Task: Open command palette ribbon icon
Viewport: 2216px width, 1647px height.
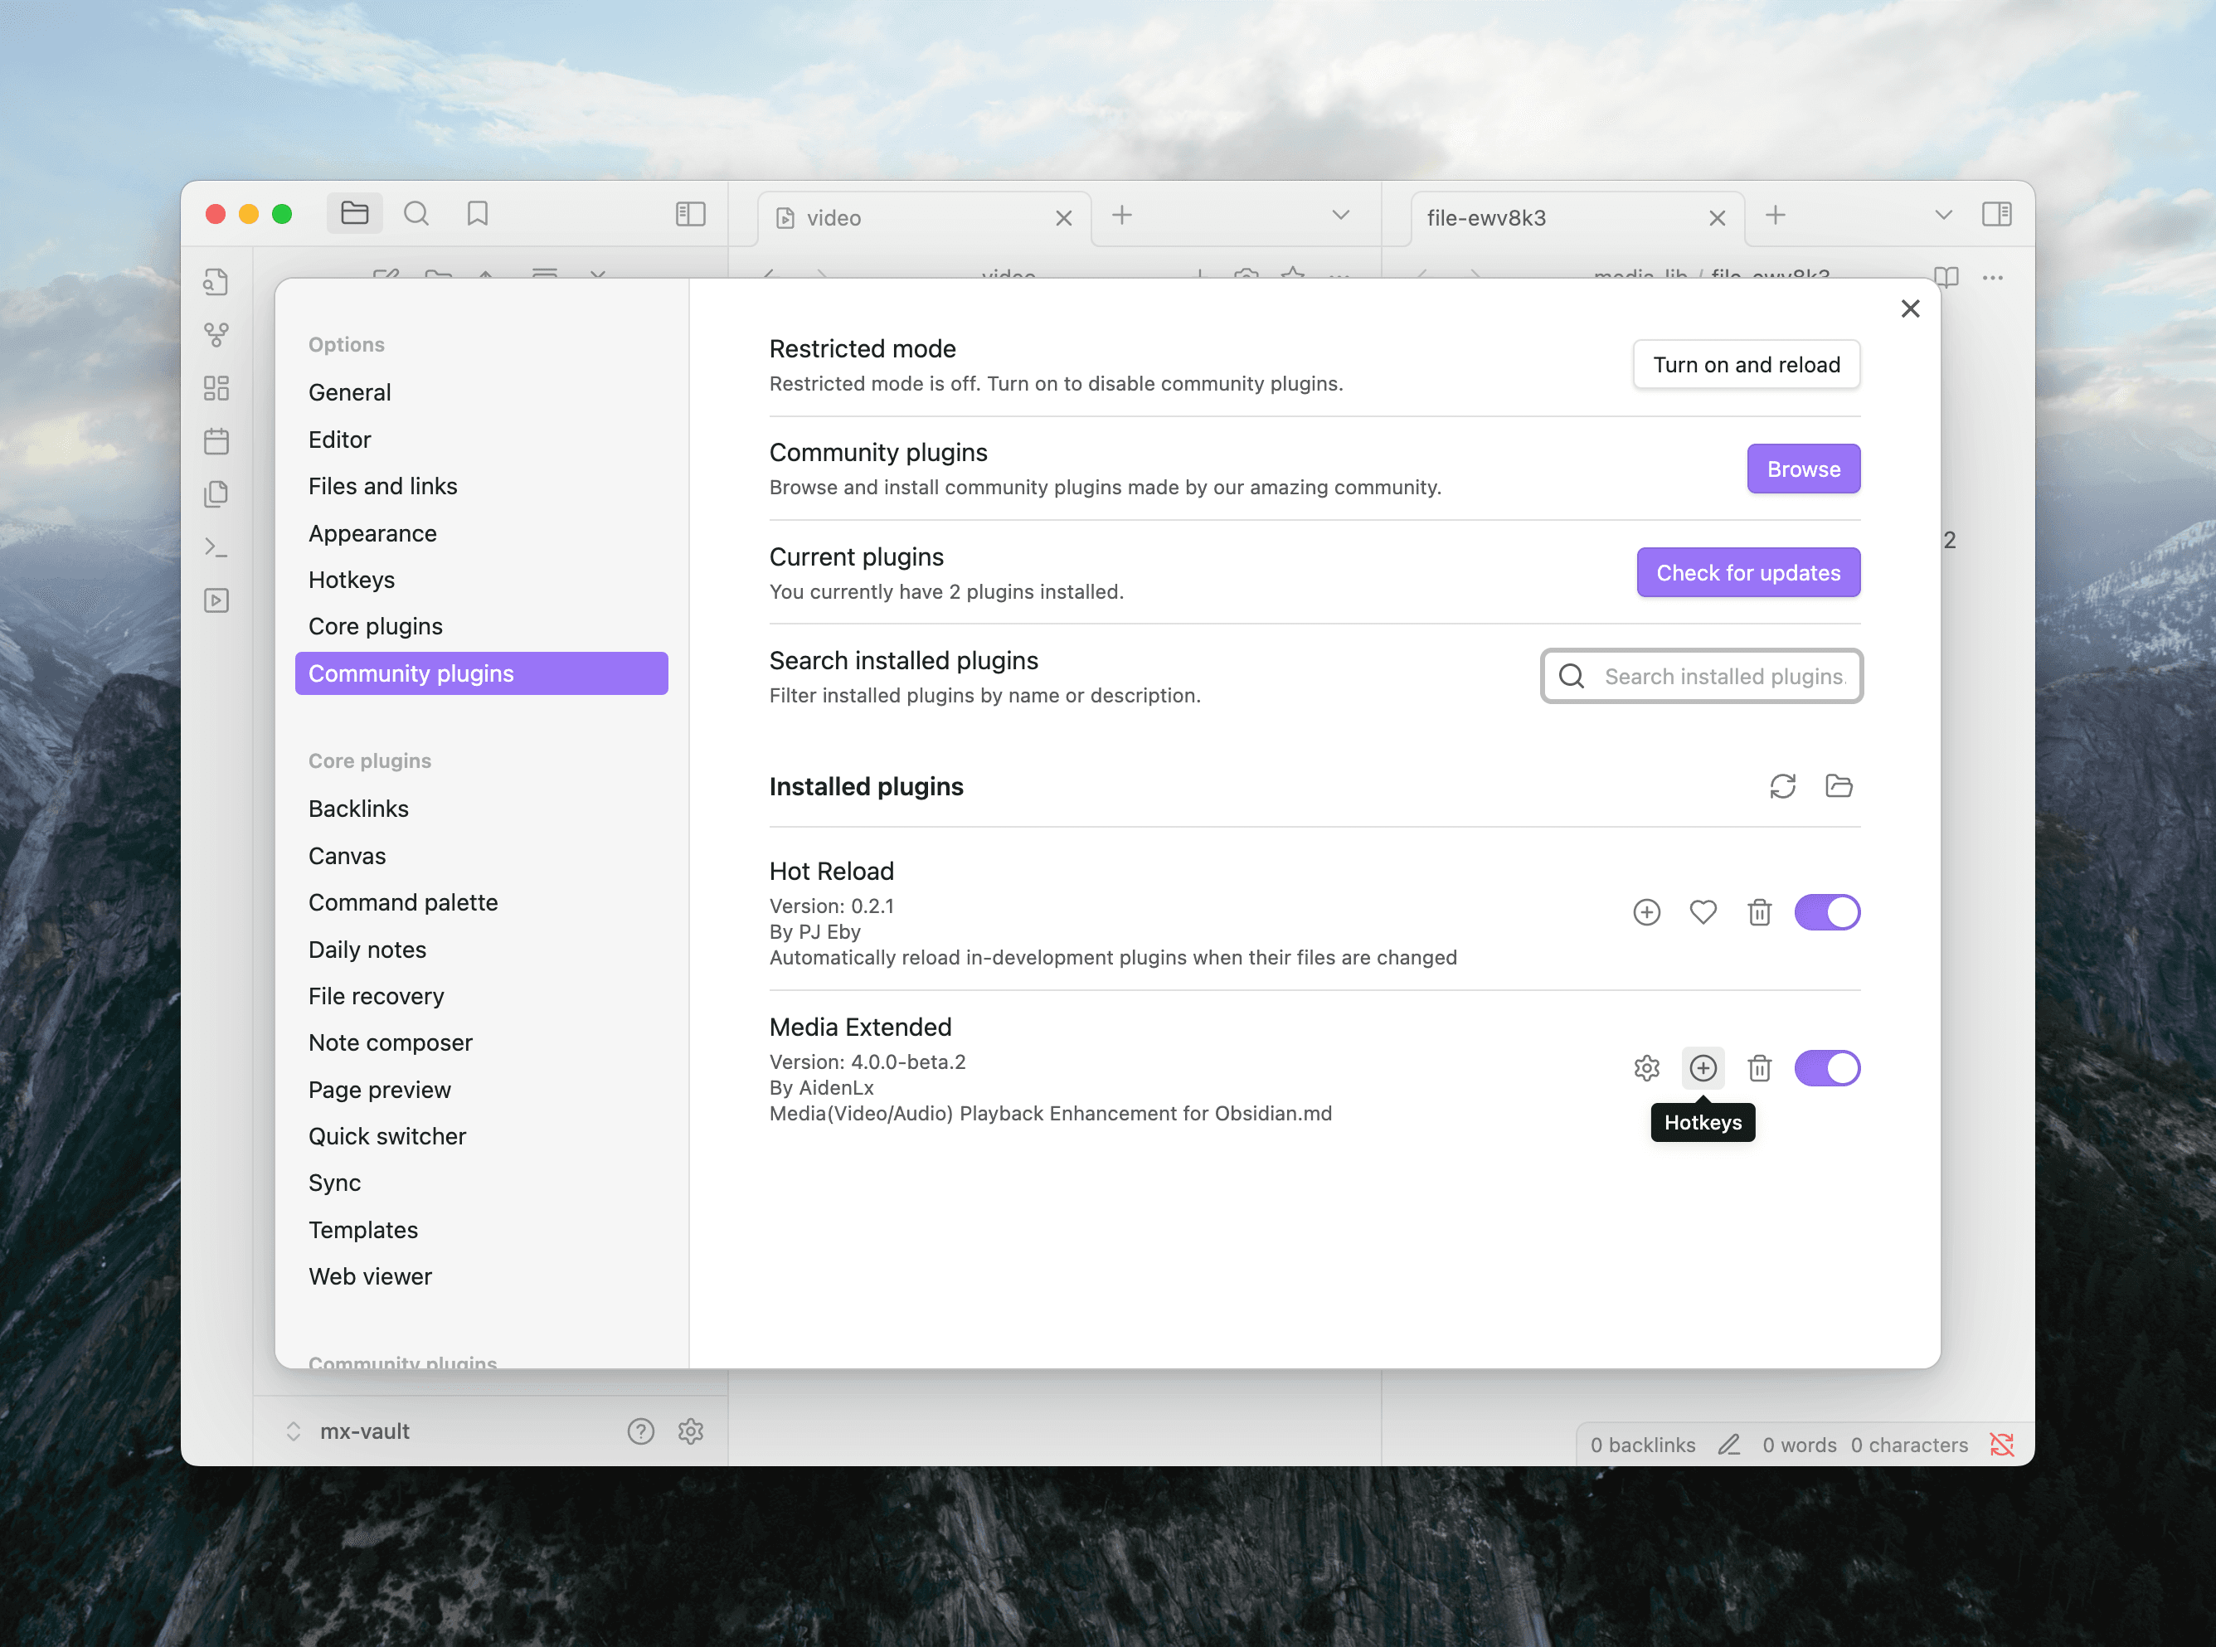Action: click(x=216, y=547)
